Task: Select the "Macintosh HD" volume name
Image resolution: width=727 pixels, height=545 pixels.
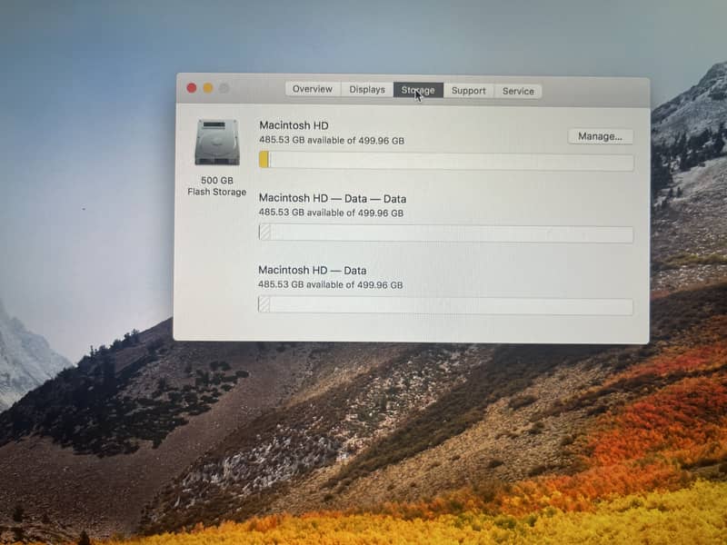Action: pos(294,125)
